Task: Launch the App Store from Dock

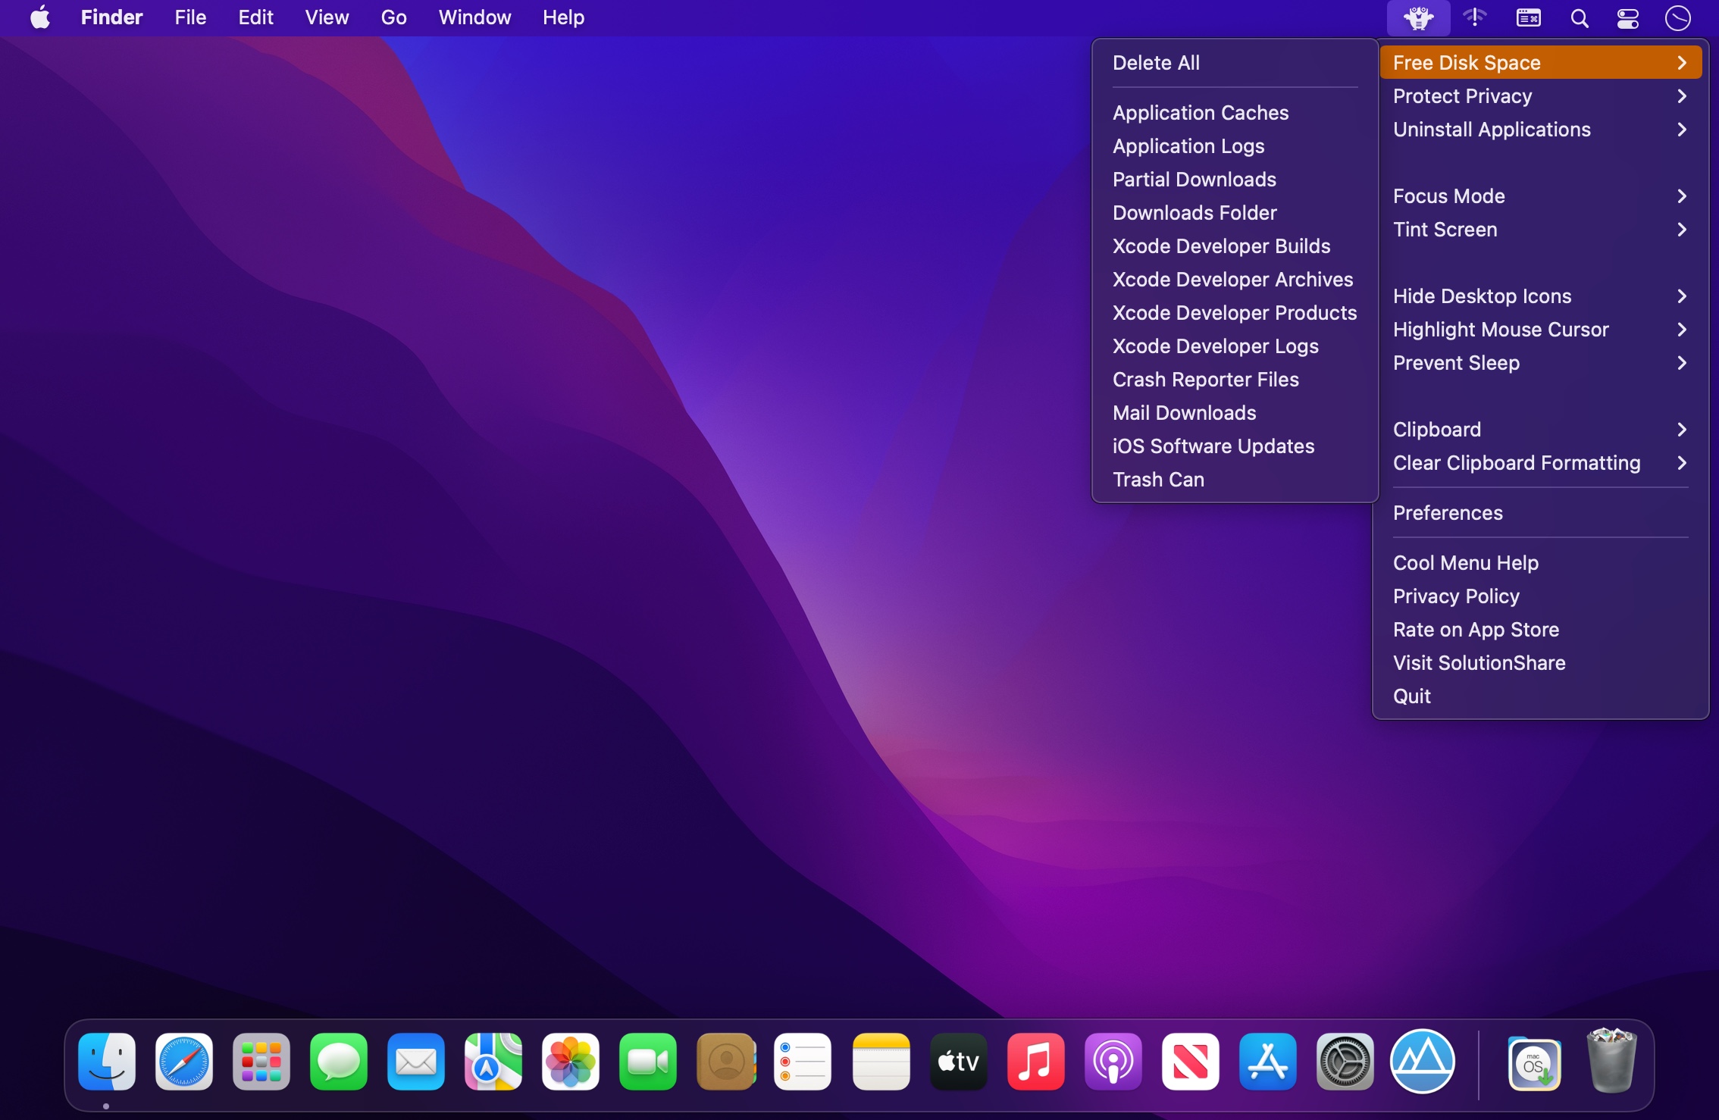Action: [1267, 1062]
